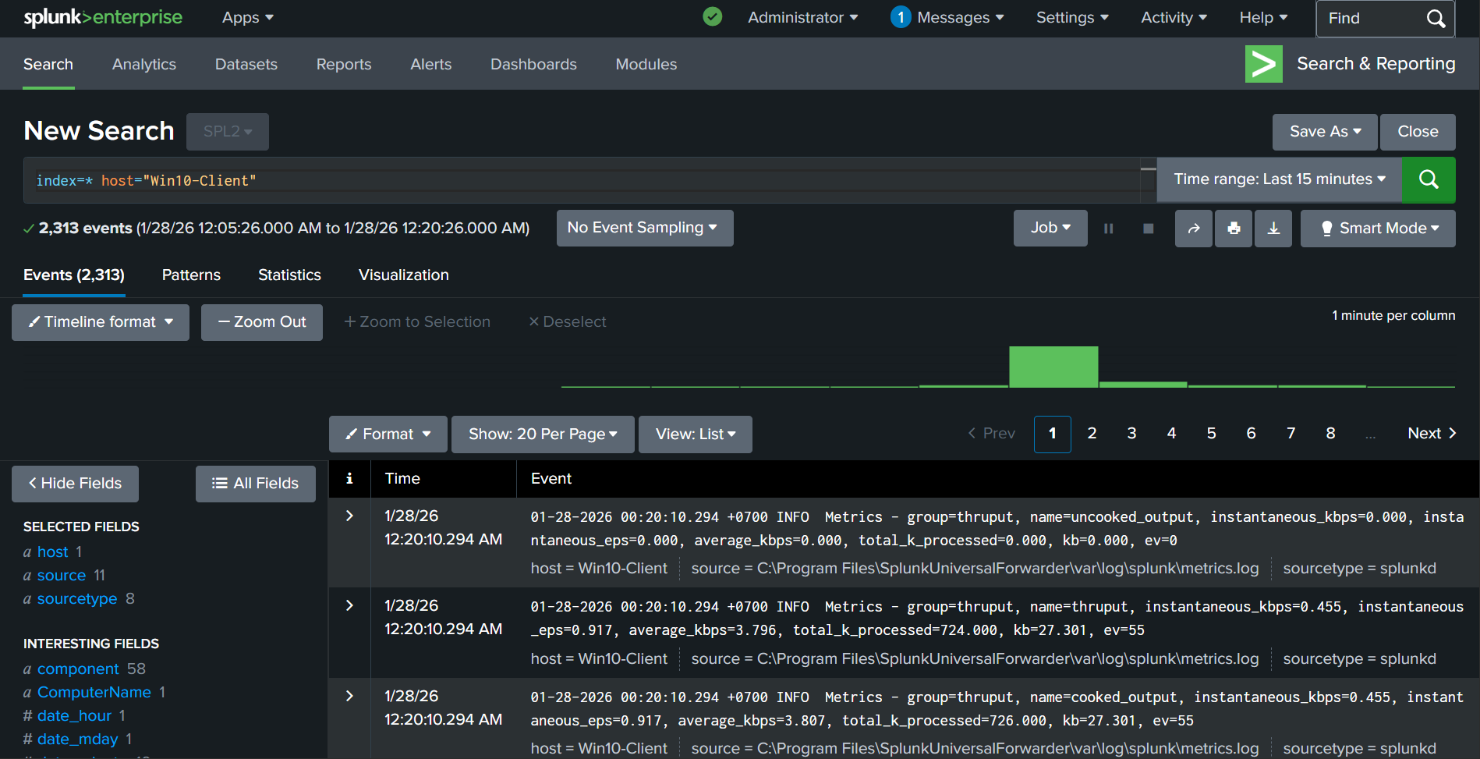Click into the search query input
Screen dimensions: 1480x759
pyautogui.click(x=585, y=181)
